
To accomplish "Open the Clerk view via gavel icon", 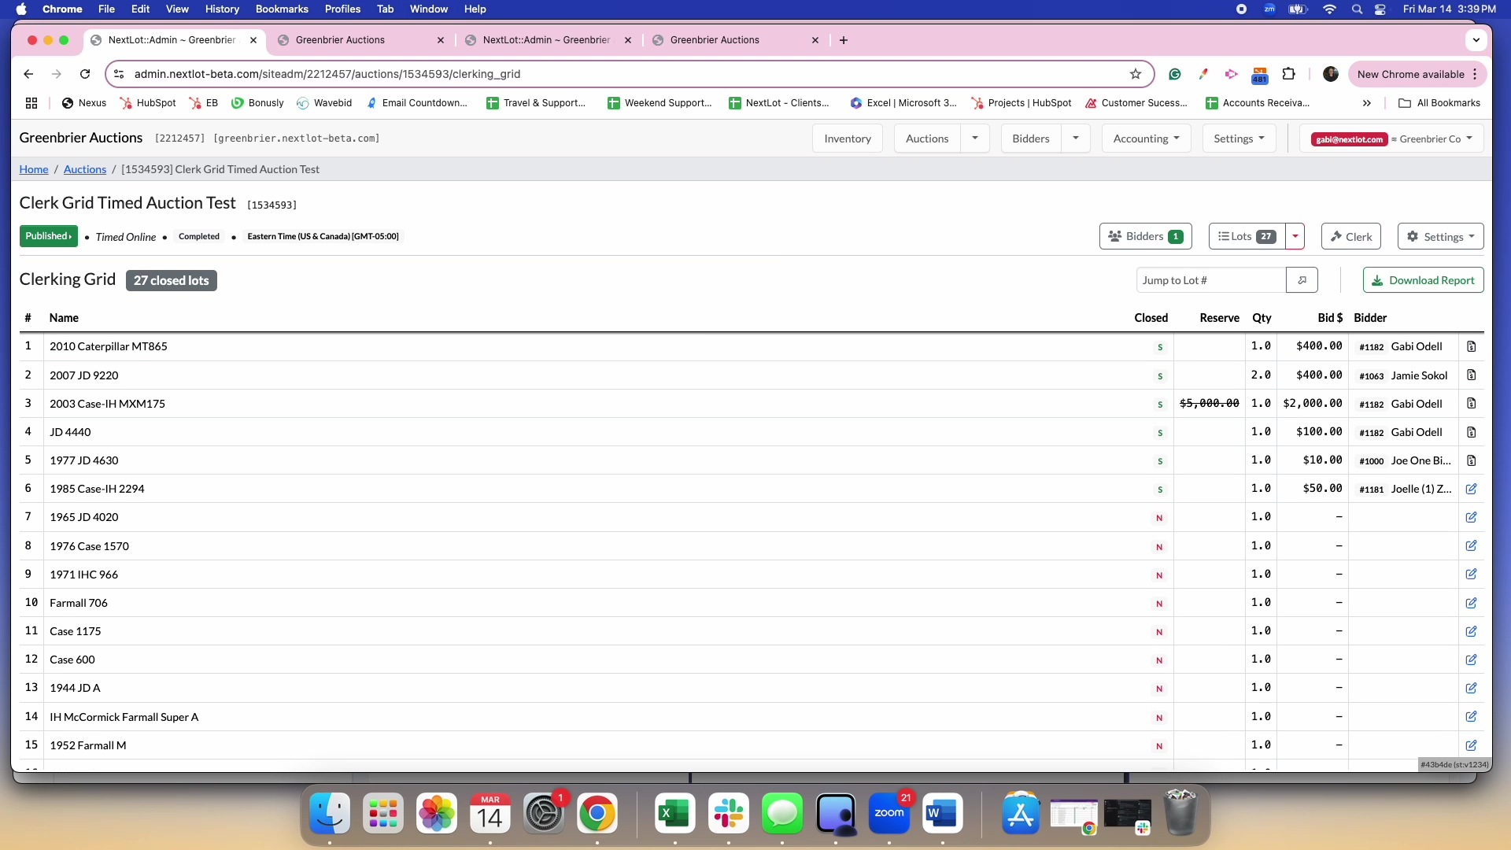I will click(1350, 236).
